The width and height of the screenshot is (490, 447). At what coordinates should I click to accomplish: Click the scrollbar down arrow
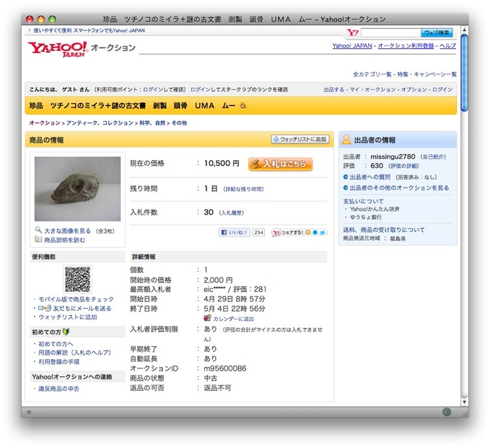click(x=464, y=402)
